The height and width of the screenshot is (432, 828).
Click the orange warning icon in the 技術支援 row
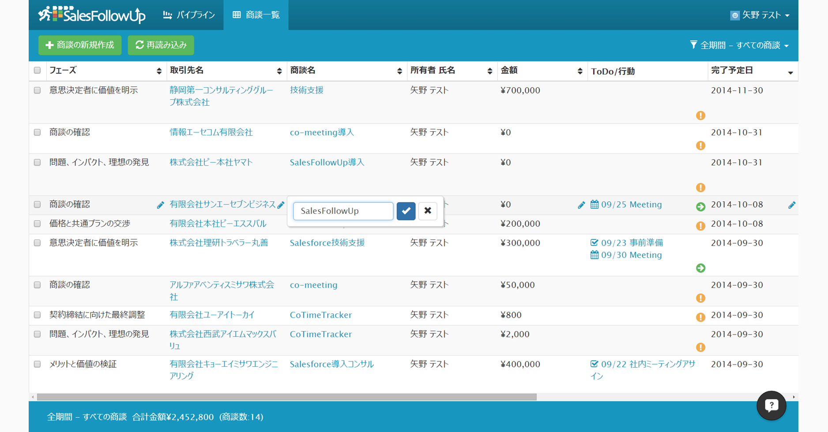pyautogui.click(x=700, y=115)
